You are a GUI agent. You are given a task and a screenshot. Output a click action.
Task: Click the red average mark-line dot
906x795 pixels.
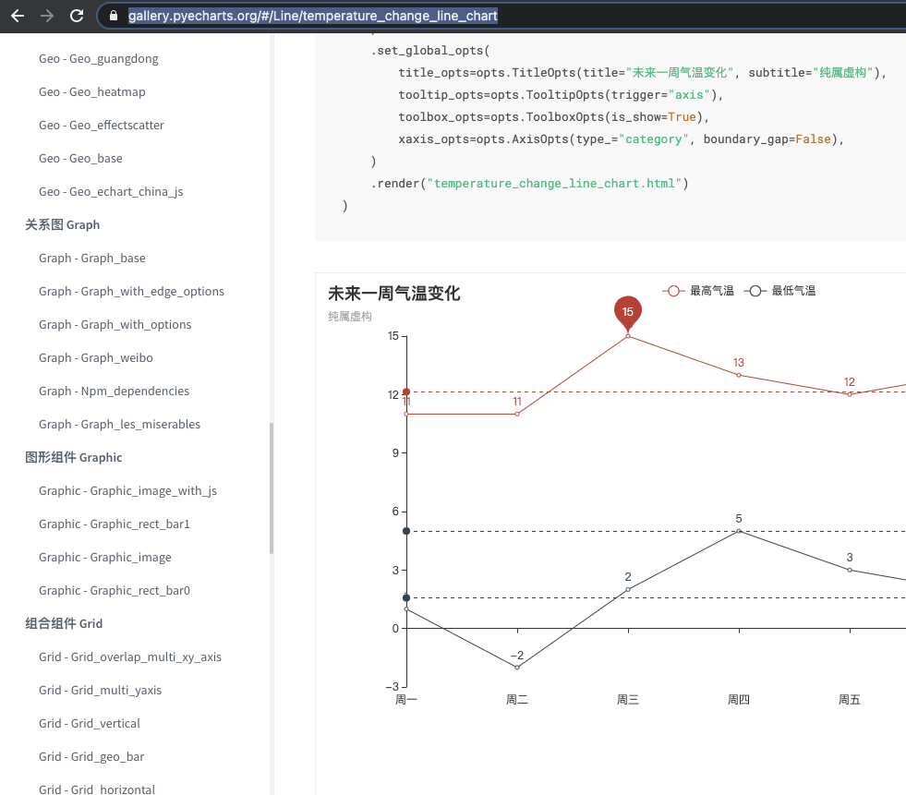406,392
